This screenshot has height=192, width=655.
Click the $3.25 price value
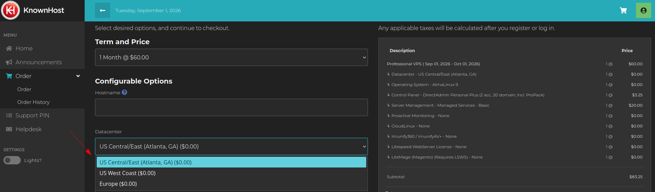[637, 95]
